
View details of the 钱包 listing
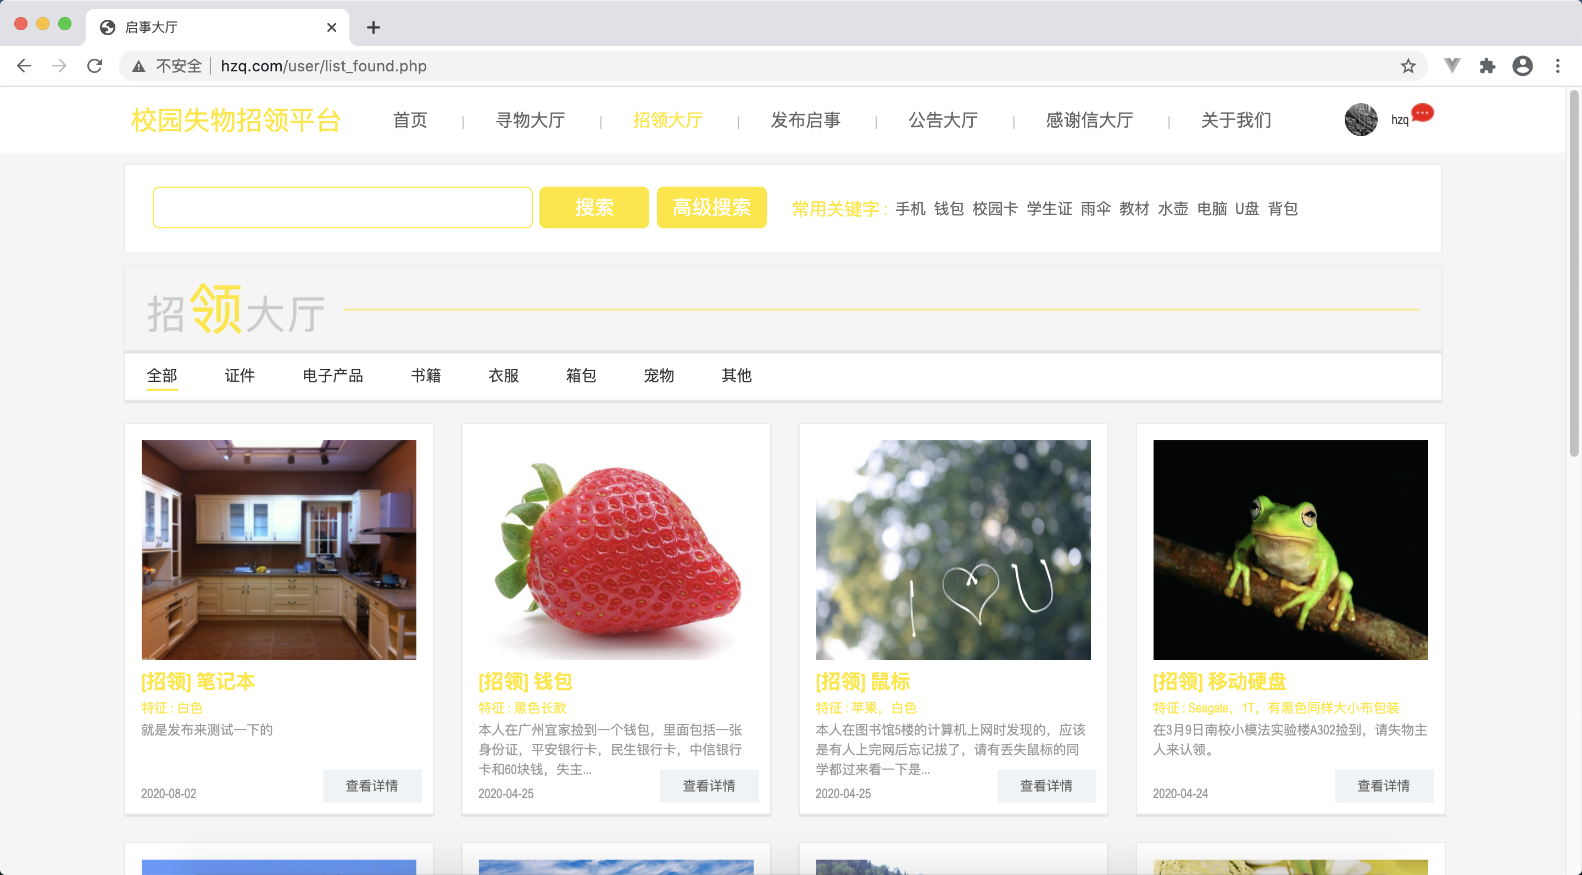(x=709, y=786)
